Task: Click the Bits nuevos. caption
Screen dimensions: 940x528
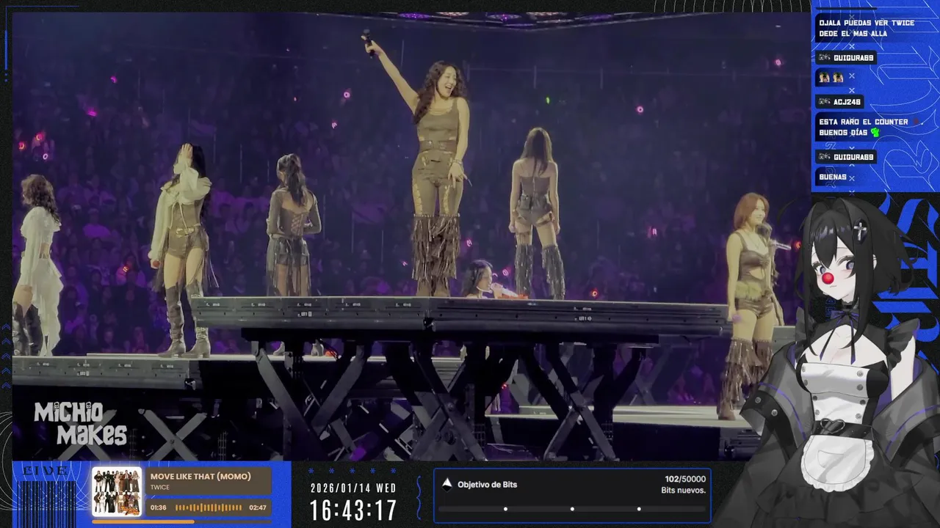Action: [684, 491]
